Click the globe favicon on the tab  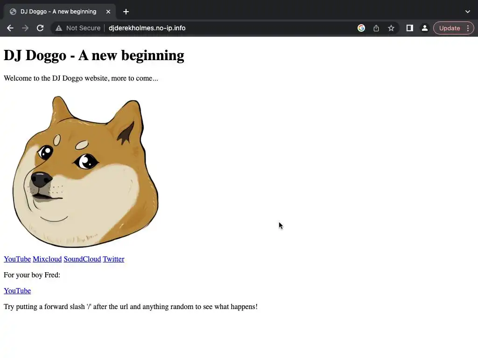[x=13, y=12]
